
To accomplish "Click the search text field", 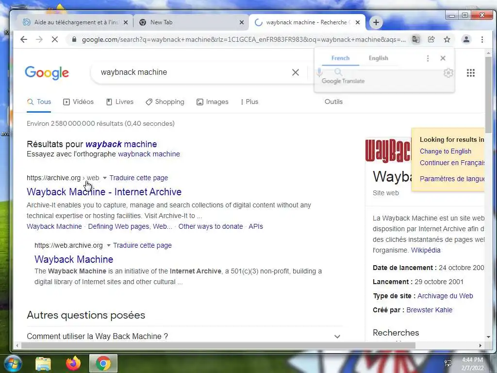I will tap(193, 72).
